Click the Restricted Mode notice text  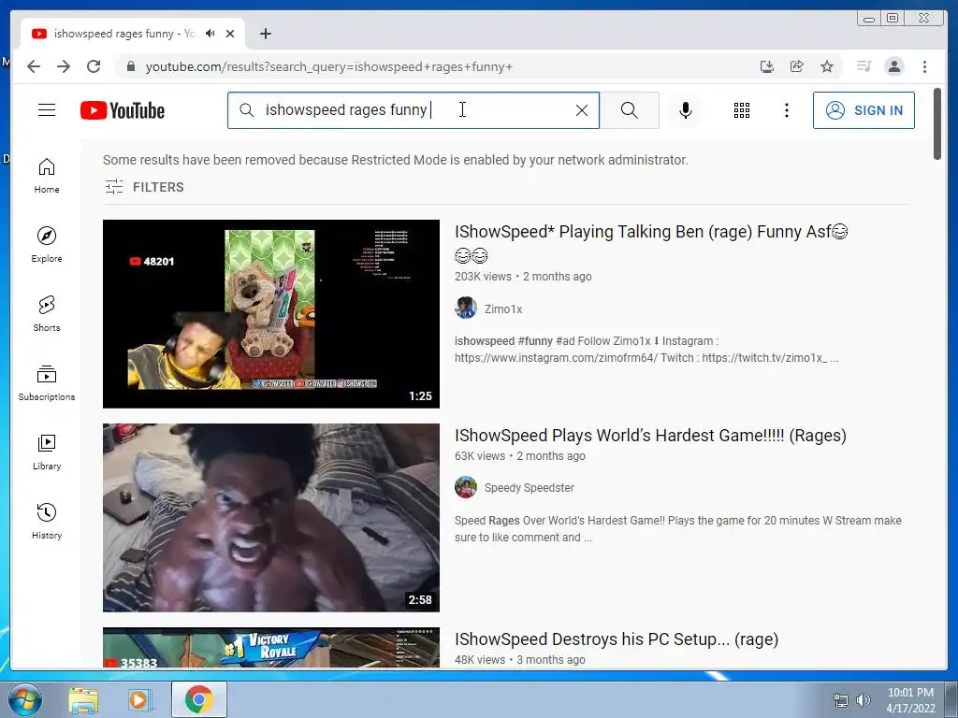[396, 160]
